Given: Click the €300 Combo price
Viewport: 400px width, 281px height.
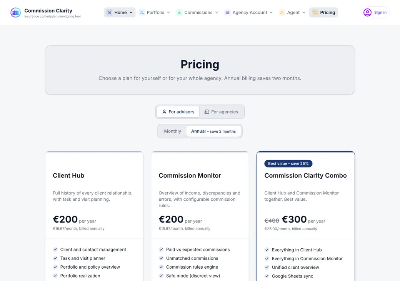Looking at the screenshot, I should [x=294, y=219].
